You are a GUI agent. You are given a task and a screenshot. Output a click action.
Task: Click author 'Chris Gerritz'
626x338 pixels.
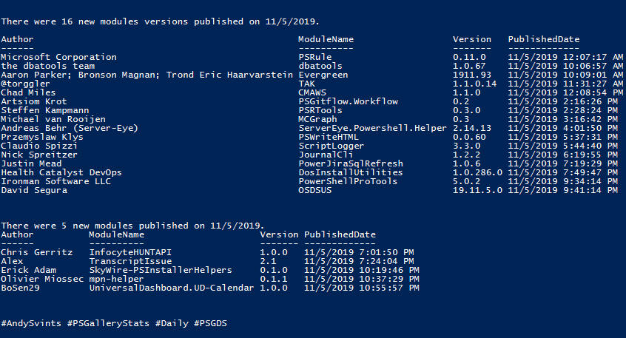pos(37,252)
